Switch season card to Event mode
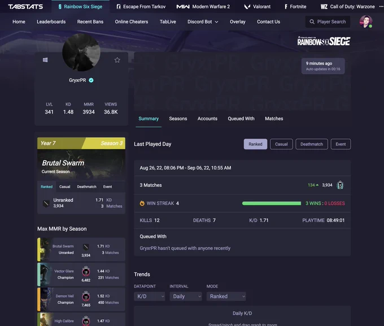This screenshot has height=326, width=384. [107, 187]
